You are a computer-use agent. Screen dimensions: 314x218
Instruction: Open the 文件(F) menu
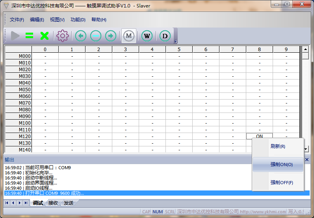pyautogui.click(x=17, y=20)
